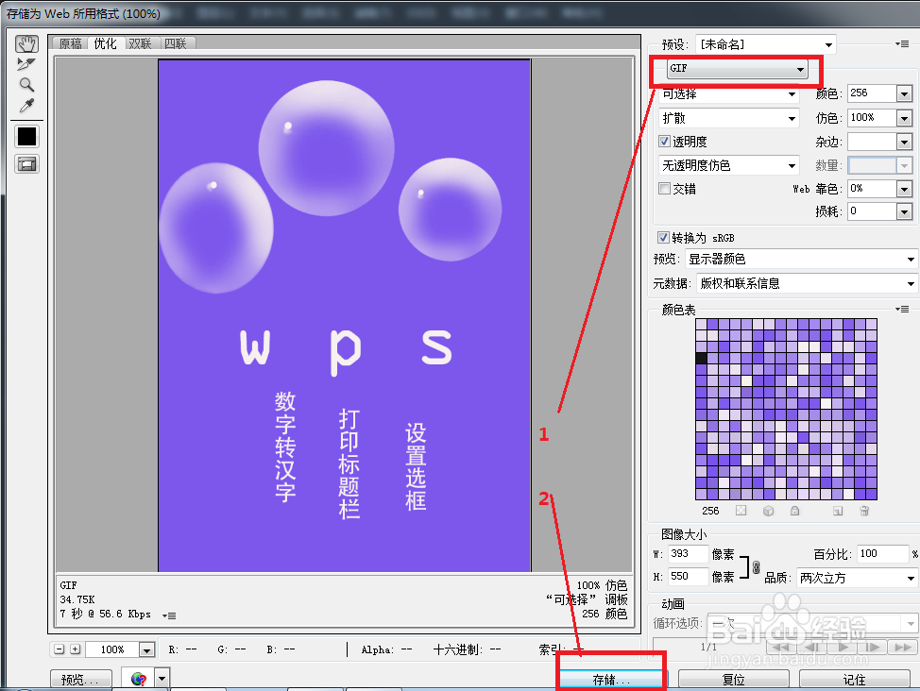Select the black swatch in color table
Screen dimensions: 920x691
701,358
